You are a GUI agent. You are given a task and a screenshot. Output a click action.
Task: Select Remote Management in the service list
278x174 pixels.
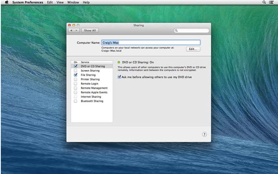click(x=94, y=88)
